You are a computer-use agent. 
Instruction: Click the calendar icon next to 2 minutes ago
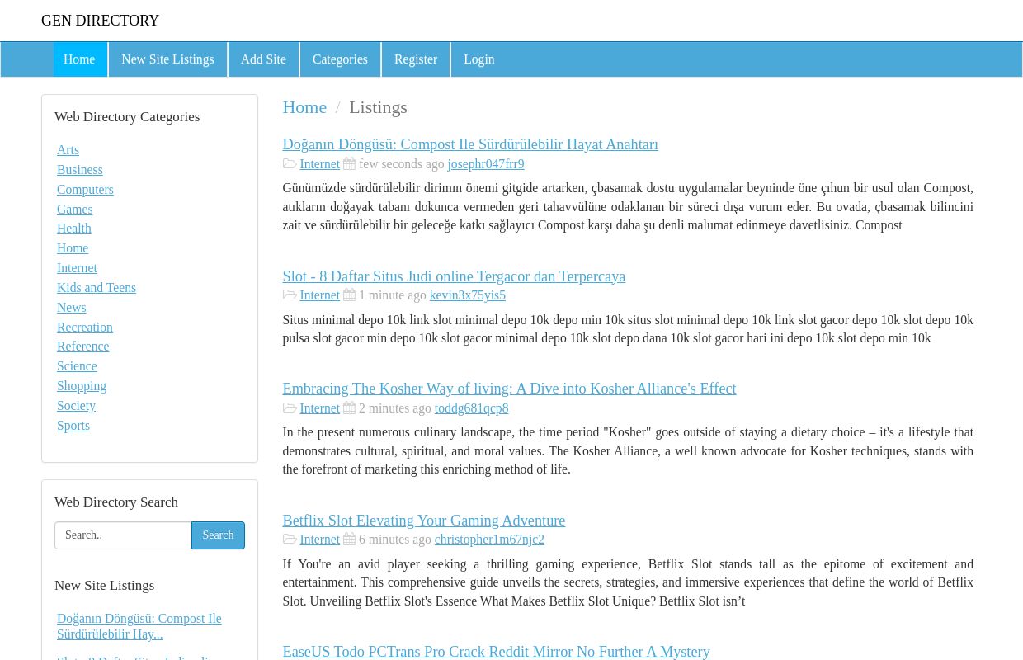[x=349, y=408]
